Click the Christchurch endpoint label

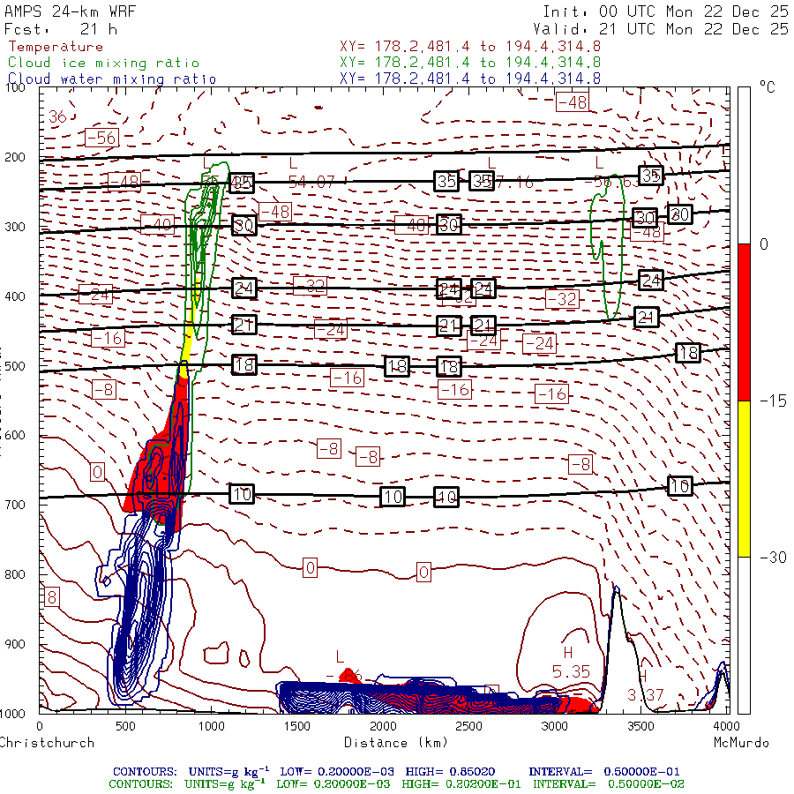pos(46,742)
